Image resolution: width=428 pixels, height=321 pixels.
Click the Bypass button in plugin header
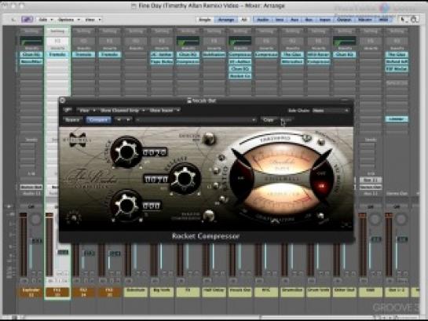(x=72, y=120)
